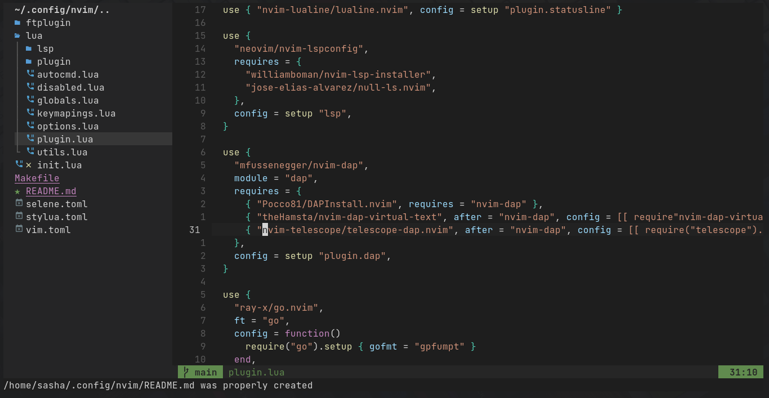Click the file icon beside vim.toml

coord(19,230)
